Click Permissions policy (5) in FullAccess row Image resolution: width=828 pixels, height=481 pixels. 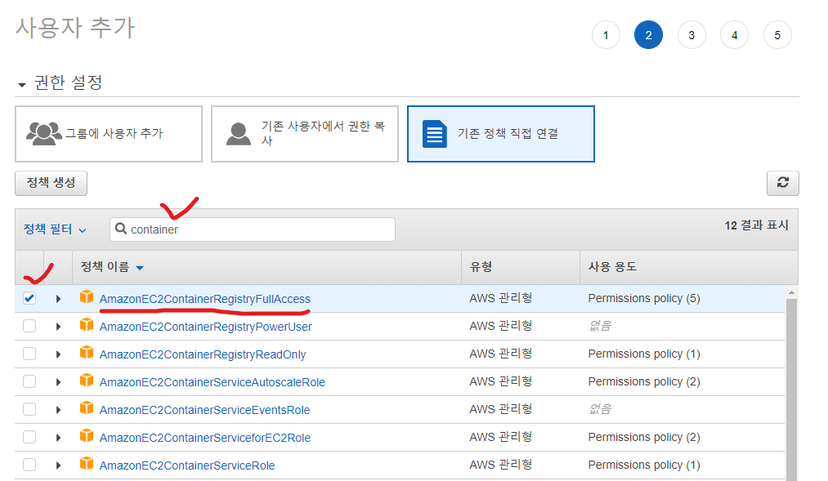click(644, 299)
